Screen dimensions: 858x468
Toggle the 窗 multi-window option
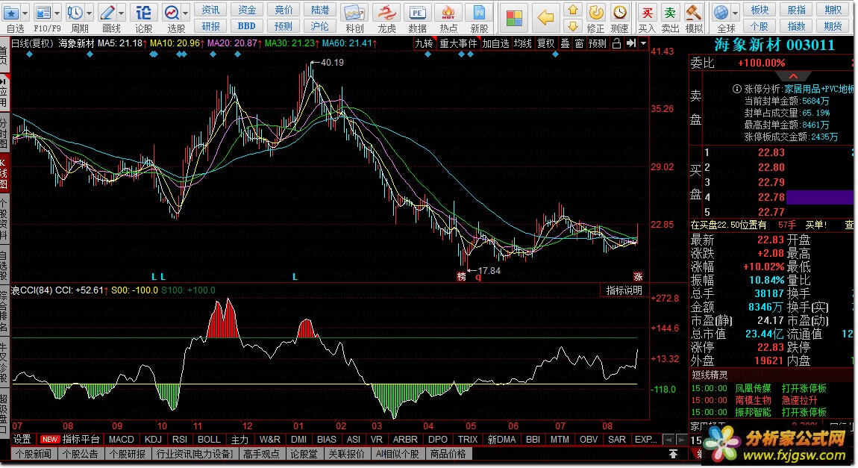point(579,43)
